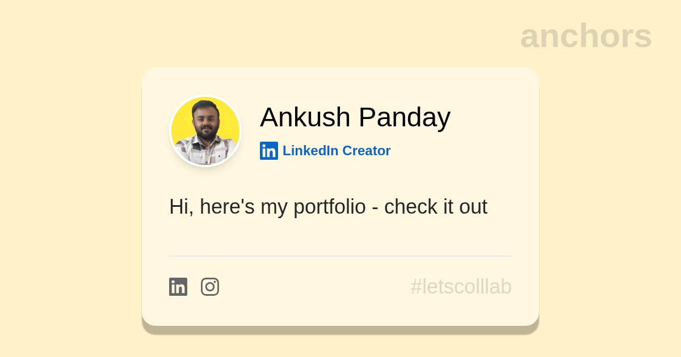Image resolution: width=681 pixels, height=357 pixels.
Task: Click the dash in the bio sentence
Action: [375, 207]
